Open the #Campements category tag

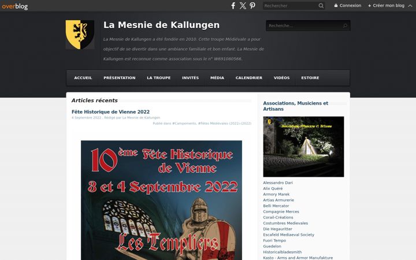coord(184,124)
